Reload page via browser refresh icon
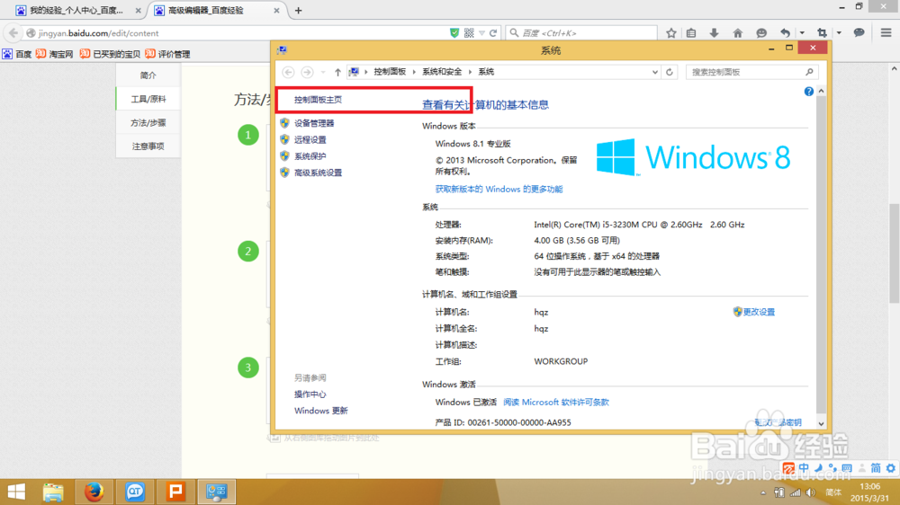Screen dimensions: 900x505 [x=493, y=33]
